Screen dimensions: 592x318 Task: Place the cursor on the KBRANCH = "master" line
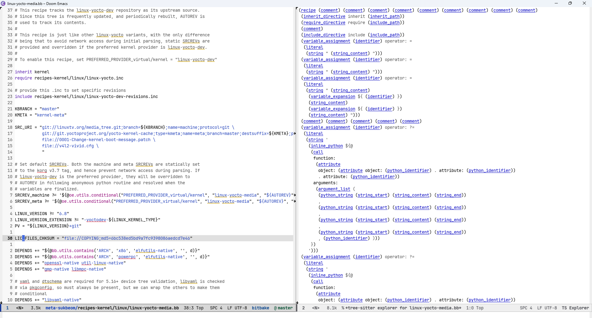[37, 109]
